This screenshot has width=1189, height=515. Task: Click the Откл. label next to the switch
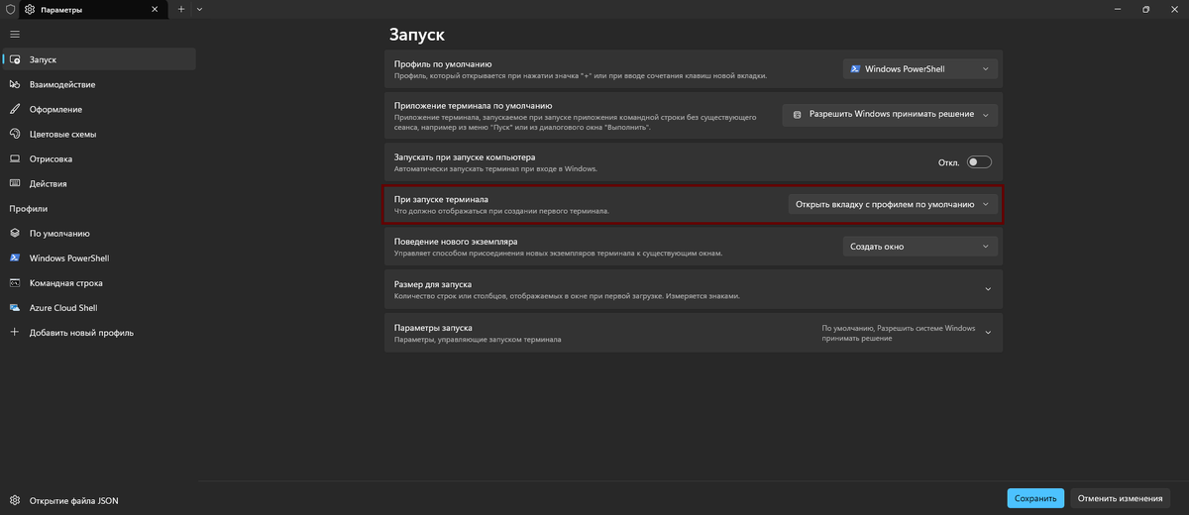pyautogui.click(x=948, y=162)
